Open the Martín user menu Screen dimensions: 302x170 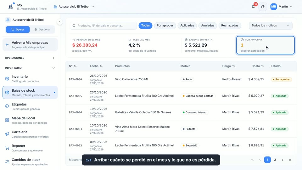(x=281, y=7)
